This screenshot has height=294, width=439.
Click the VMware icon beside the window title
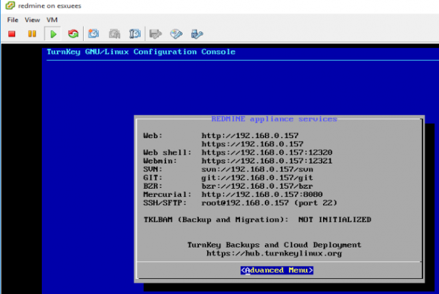pos(10,5)
